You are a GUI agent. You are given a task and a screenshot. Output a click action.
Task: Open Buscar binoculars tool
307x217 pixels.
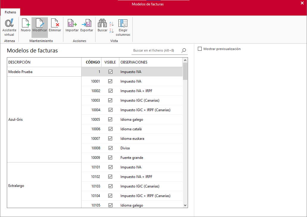(x=102, y=25)
